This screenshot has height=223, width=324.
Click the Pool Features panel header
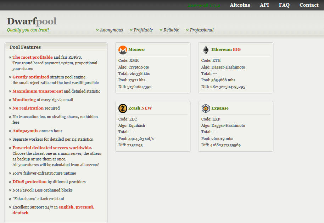pyautogui.click(x=25, y=47)
